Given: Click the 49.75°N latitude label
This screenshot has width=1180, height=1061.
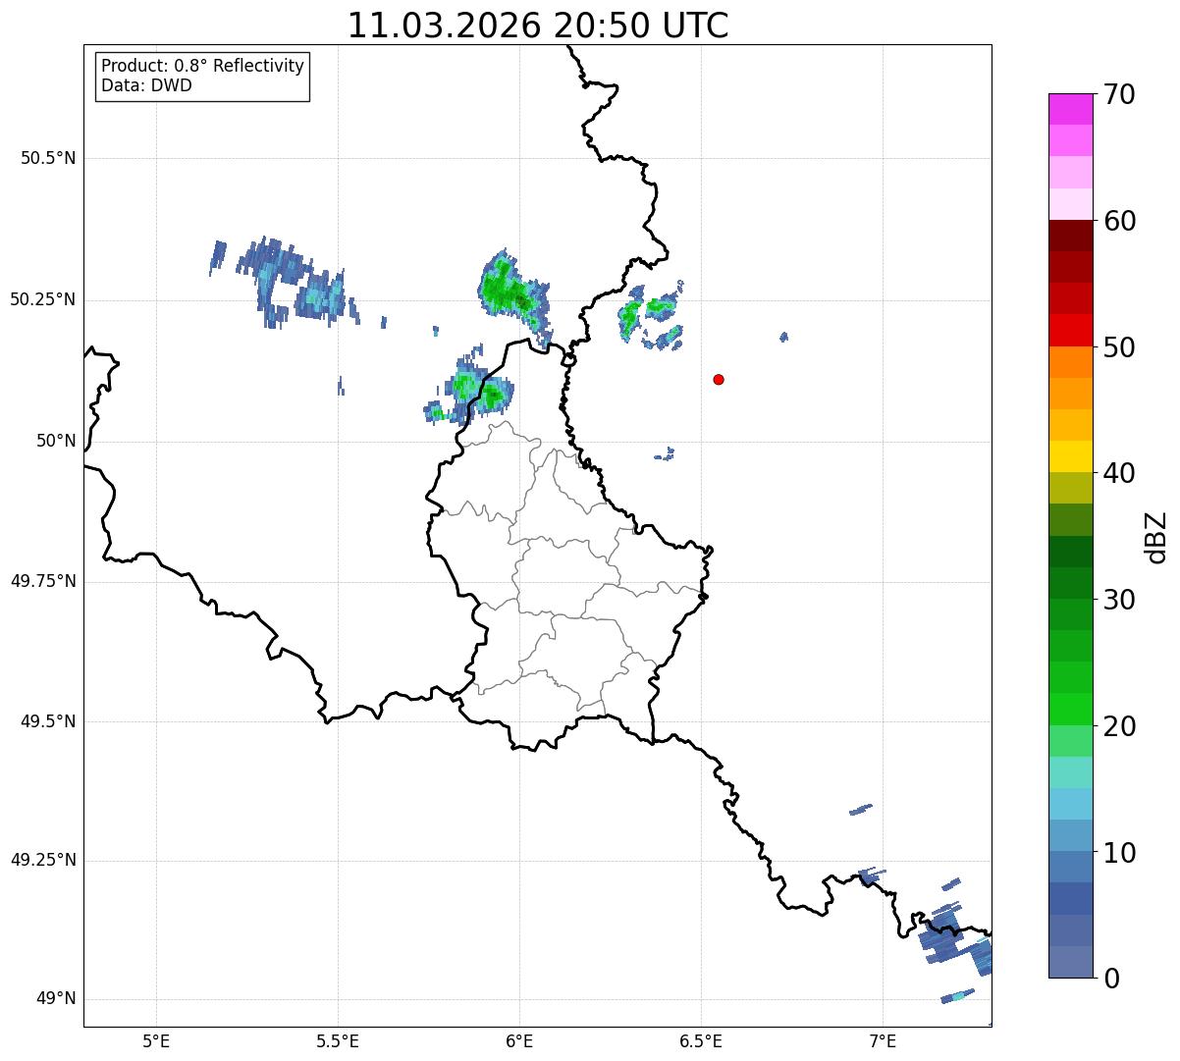Looking at the screenshot, I should 42,581.
